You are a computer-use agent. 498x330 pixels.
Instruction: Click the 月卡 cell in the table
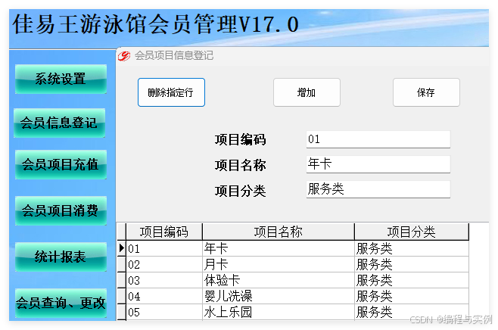279,264
